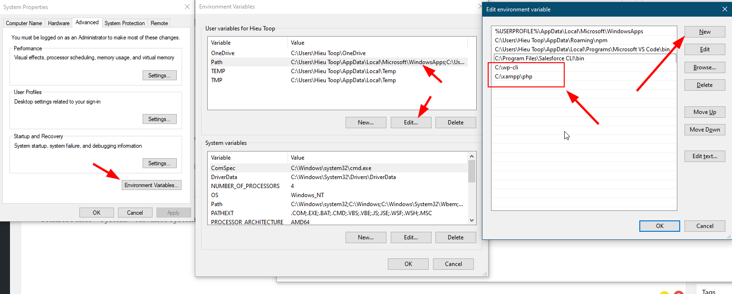Go to the System Protection tab
The width and height of the screenshot is (732, 294).
(x=125, y=23)
